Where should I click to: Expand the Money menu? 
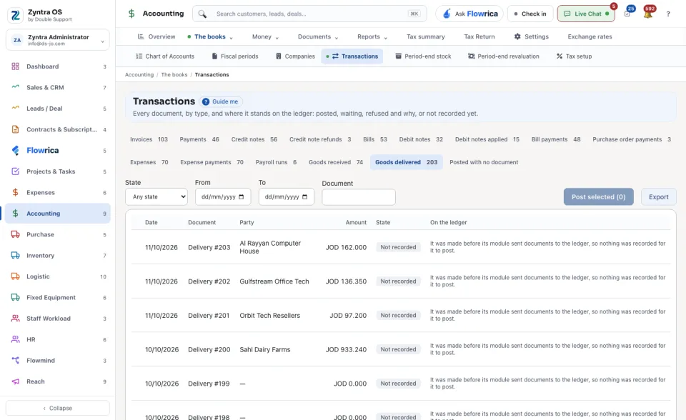pyautogui.click(x=265, y=36)
